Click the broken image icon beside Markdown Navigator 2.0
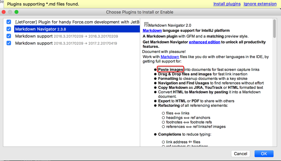Image resolution: width=281 pixels, height=161 pixels. [x=146, y=24]
